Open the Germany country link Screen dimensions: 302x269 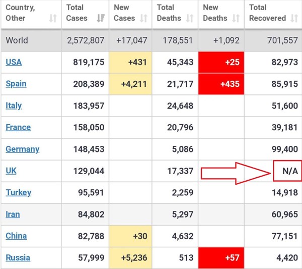point(22,149)
